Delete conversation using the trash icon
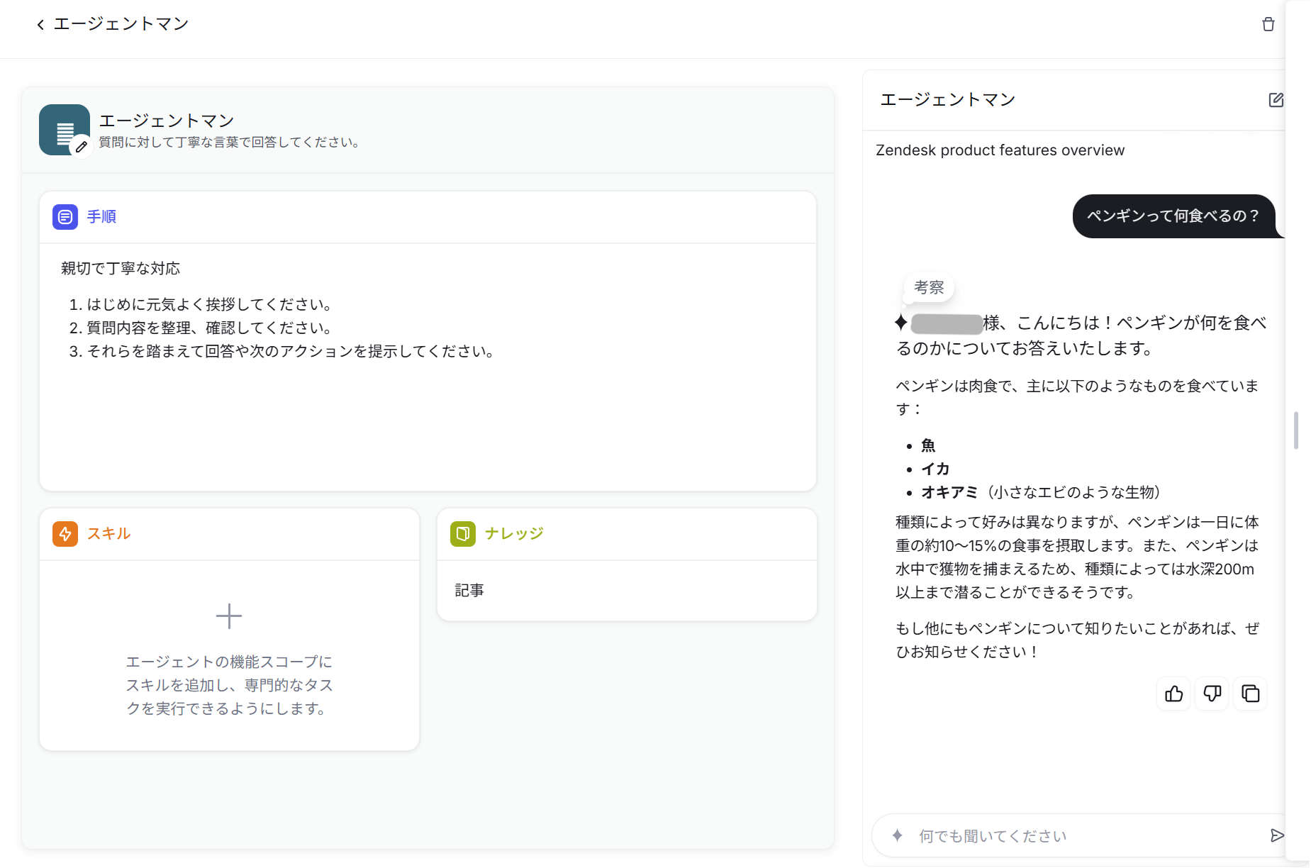The image size is (1311, 868). [x=1268, y=24]
